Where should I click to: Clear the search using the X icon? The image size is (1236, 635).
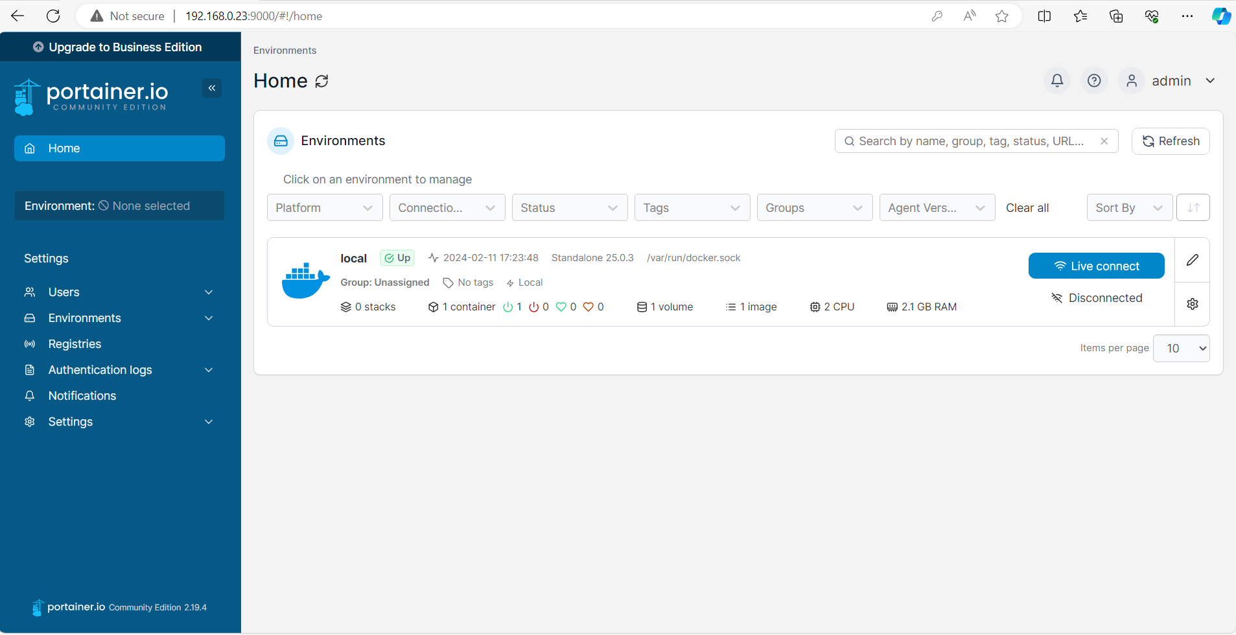click(x=1104, y=141)
